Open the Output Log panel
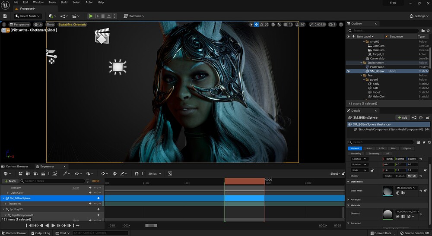 [x=41, y=233]
